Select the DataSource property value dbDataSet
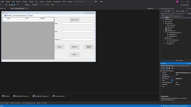191x107 pixels. tap(179, 78)
